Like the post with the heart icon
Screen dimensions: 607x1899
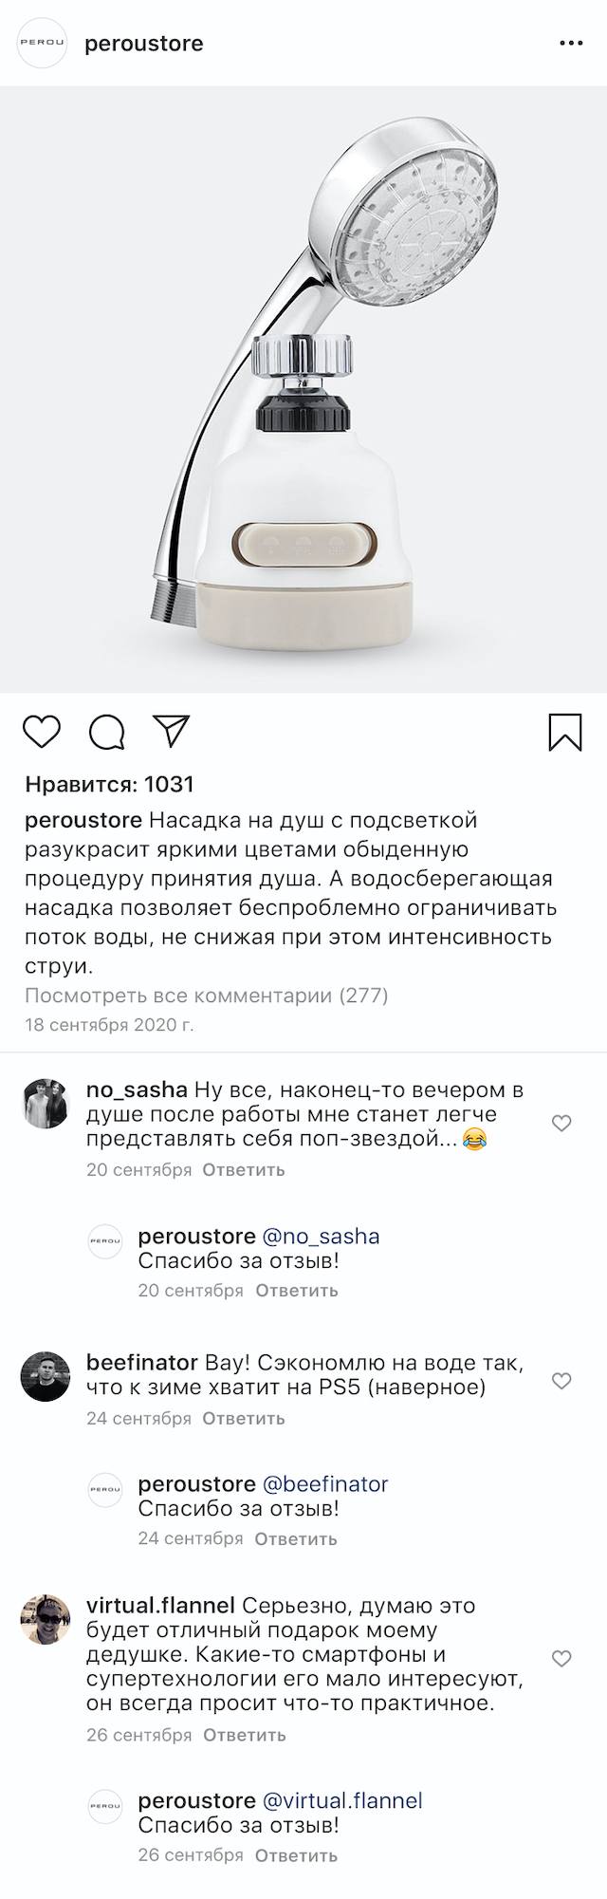tap(42, 732)
